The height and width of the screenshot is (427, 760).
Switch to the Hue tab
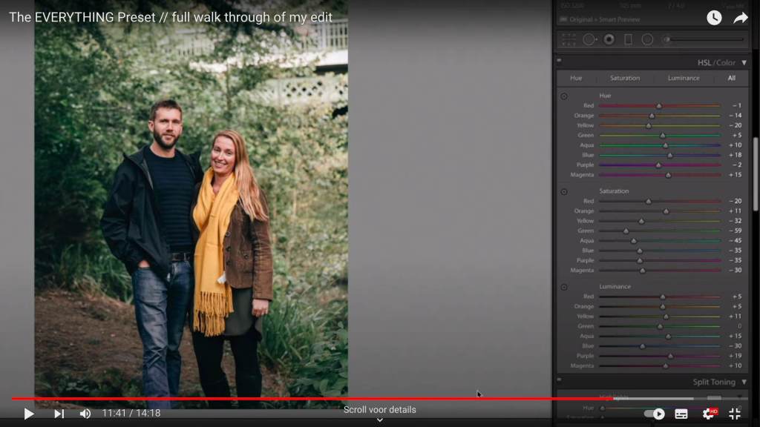pyautogui.click(x=576, y=78)
